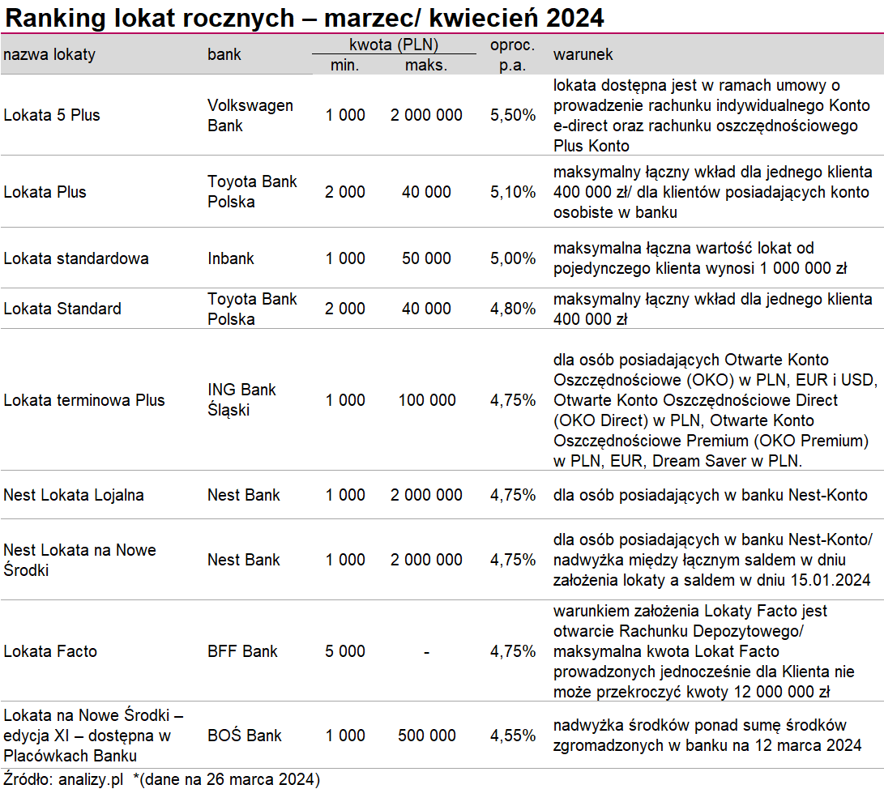Image resolution: width=884 pixels, height=789 pixels.
Task: Click the 'maks.' subheader
Action: (426, 65)
